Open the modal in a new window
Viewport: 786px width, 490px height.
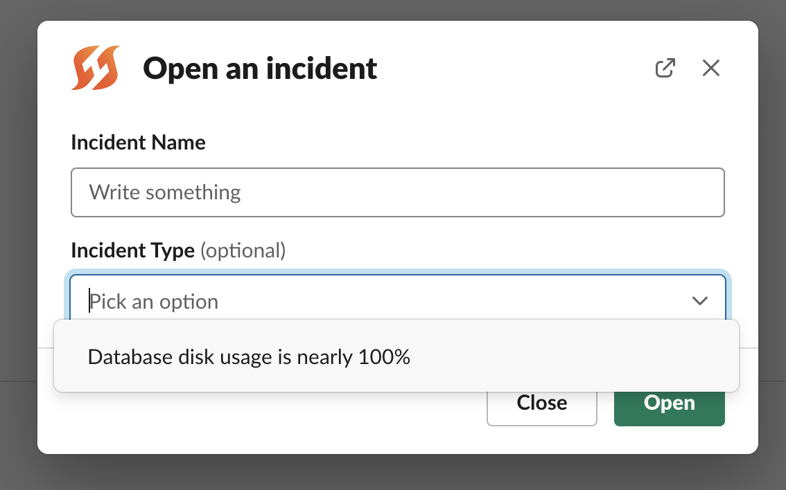coord(665,68)
